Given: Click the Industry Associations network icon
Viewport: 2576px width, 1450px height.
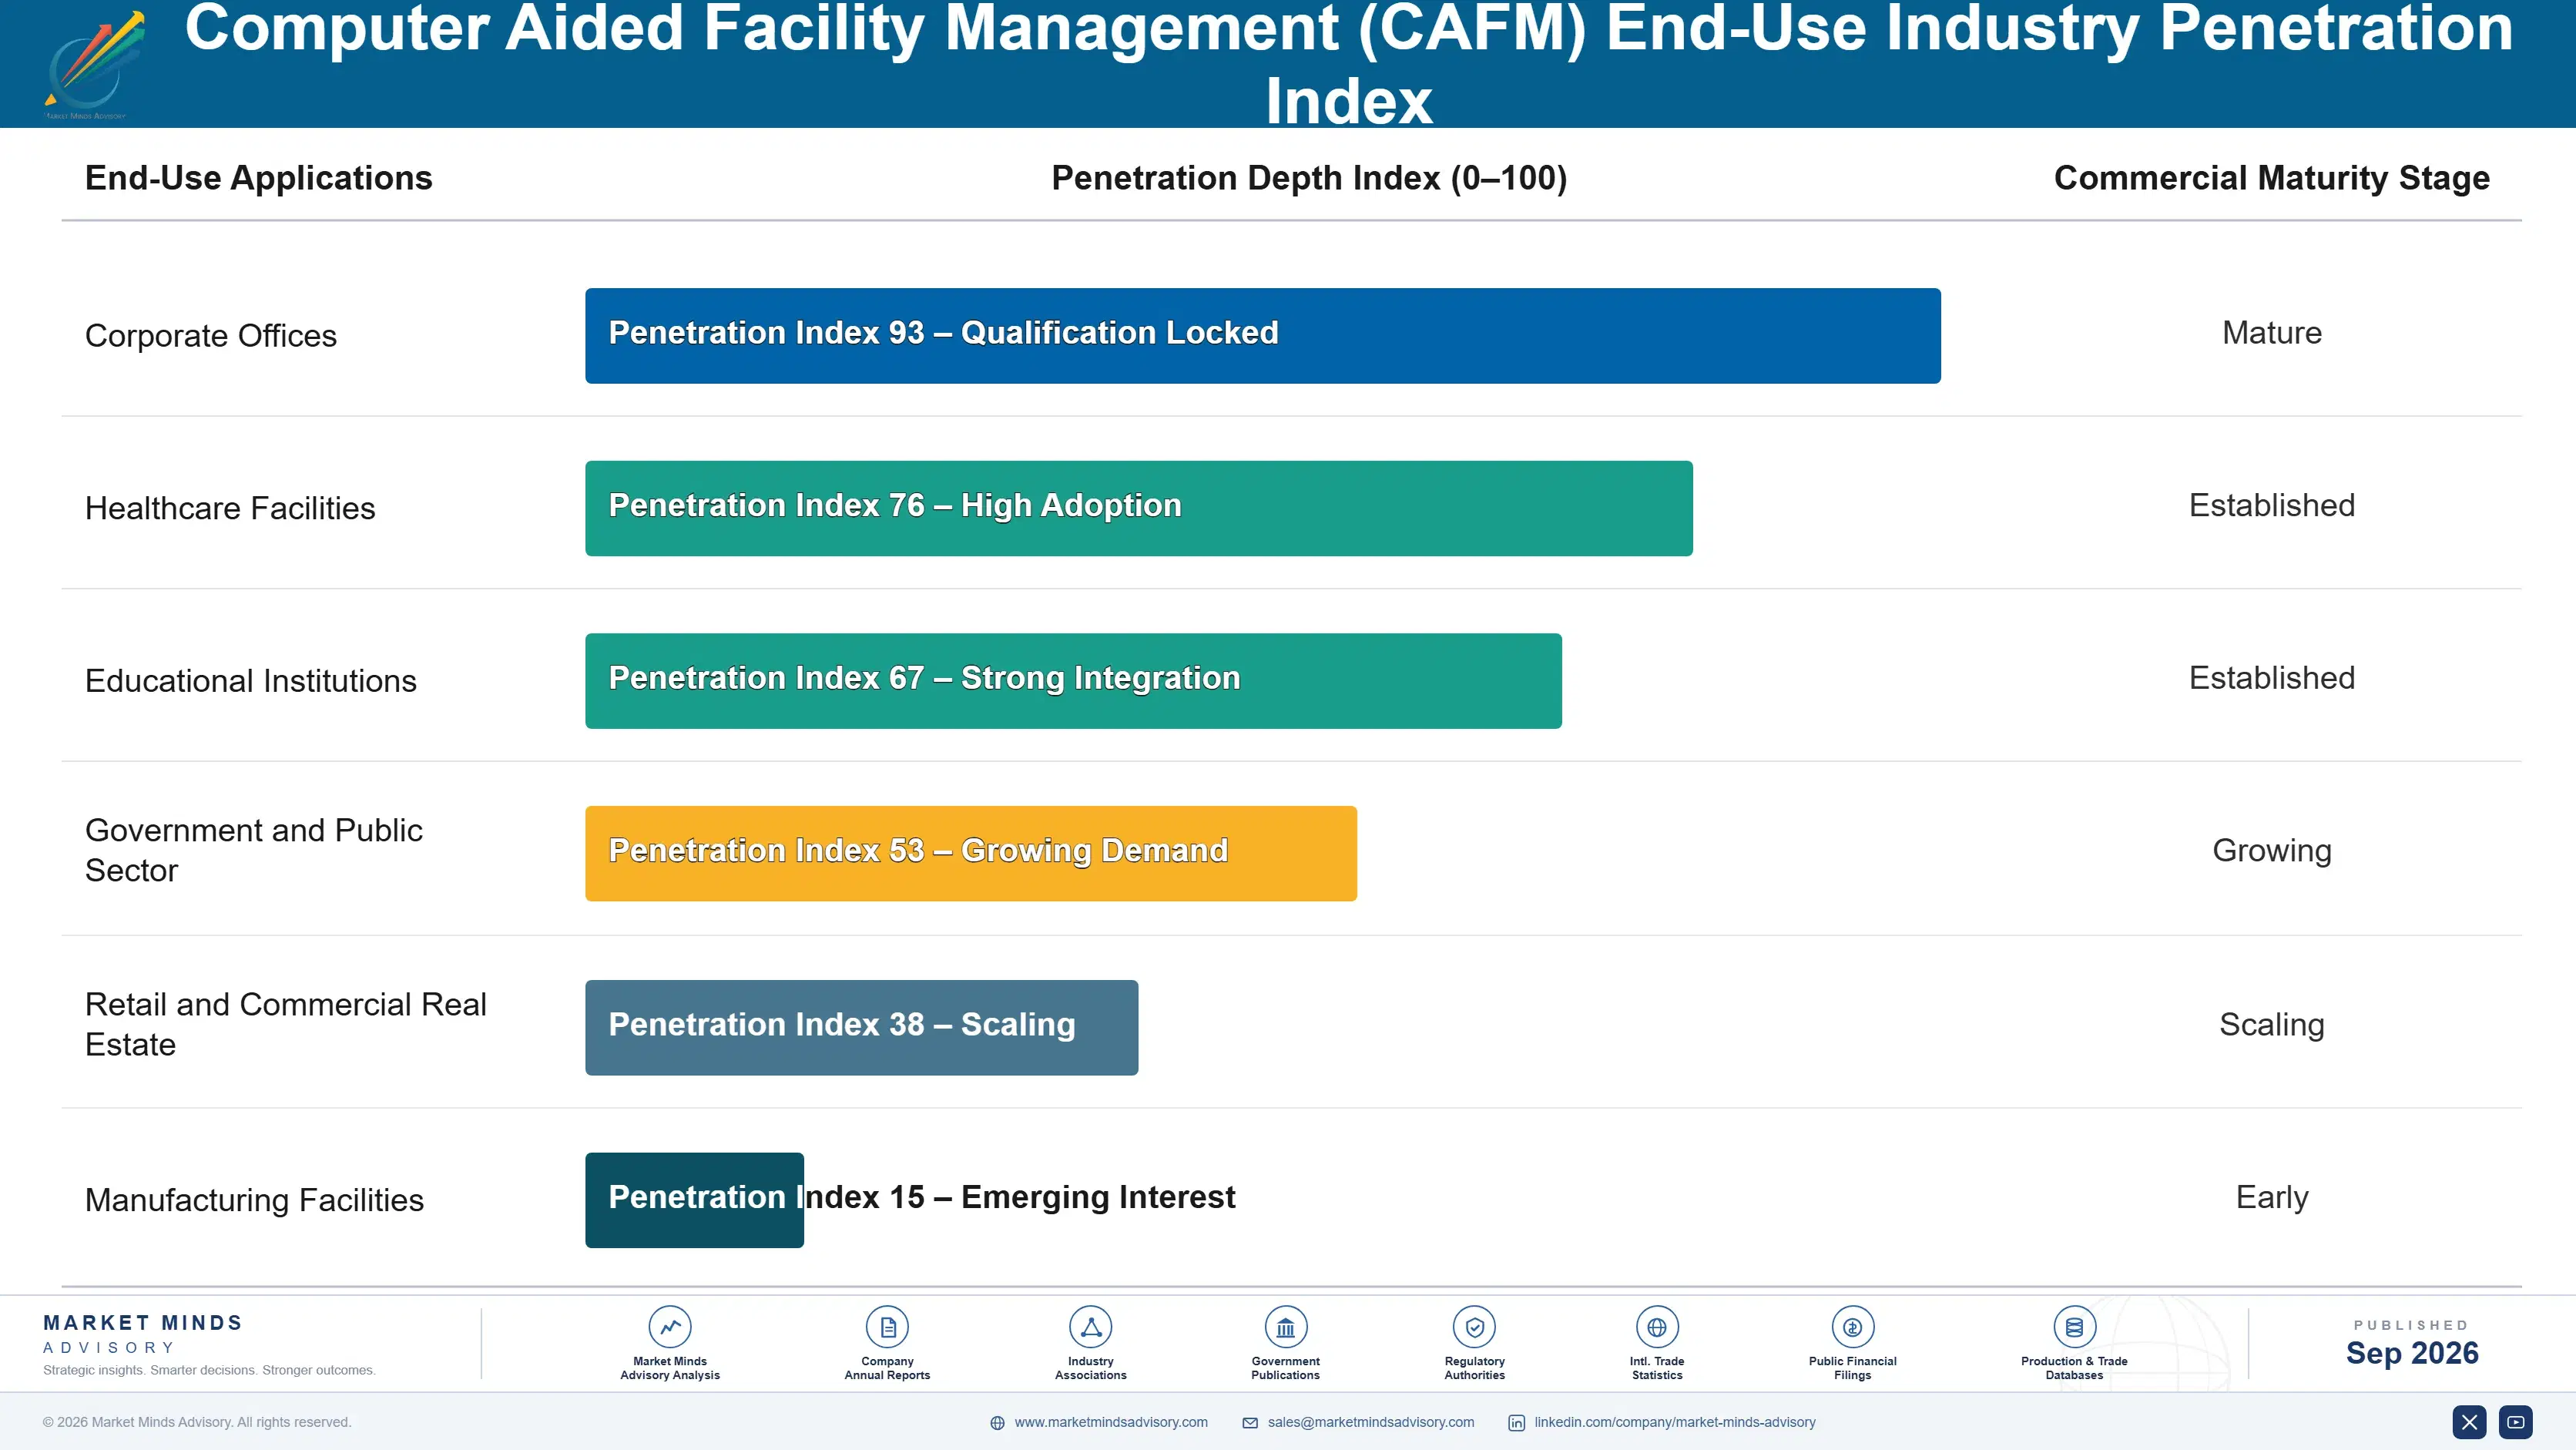Looking at the screenshot, I should pos(1091,1327).
